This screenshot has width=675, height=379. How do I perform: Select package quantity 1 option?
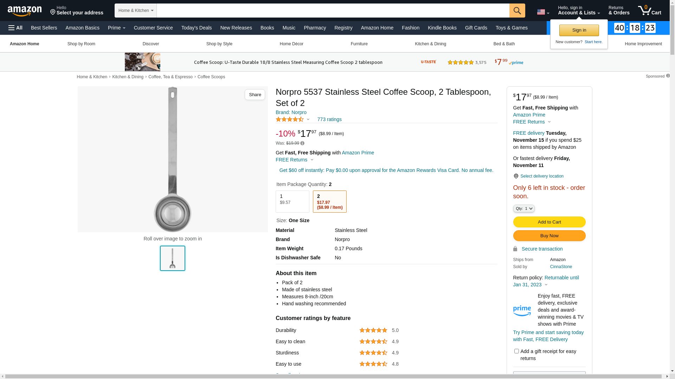(292, 201)
